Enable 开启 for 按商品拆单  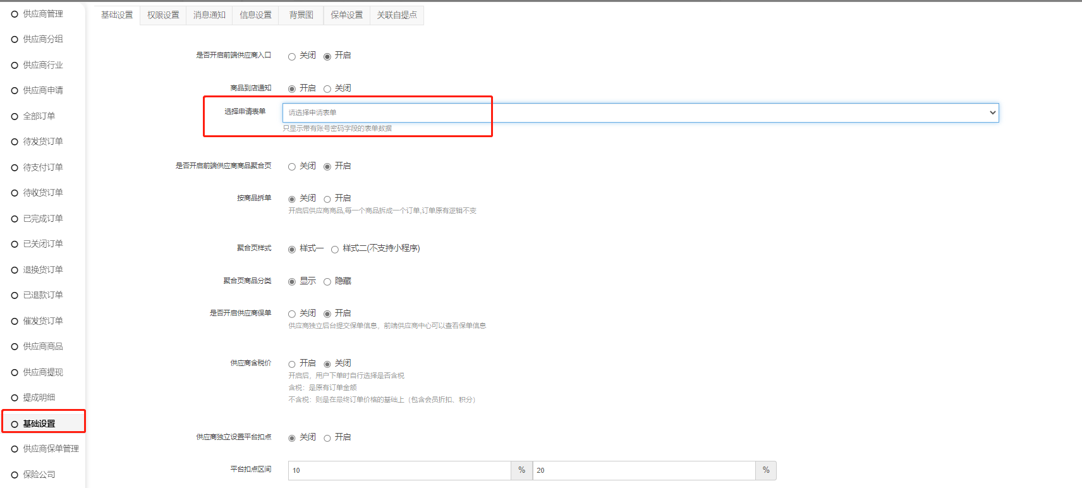[x=327, y=199]
